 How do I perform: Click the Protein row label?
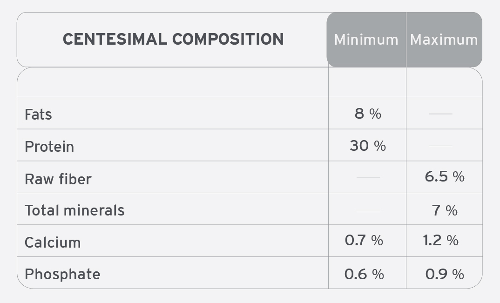click(x=49, y=147)
